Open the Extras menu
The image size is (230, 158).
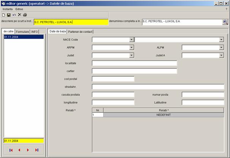click(x=19, y=9)
